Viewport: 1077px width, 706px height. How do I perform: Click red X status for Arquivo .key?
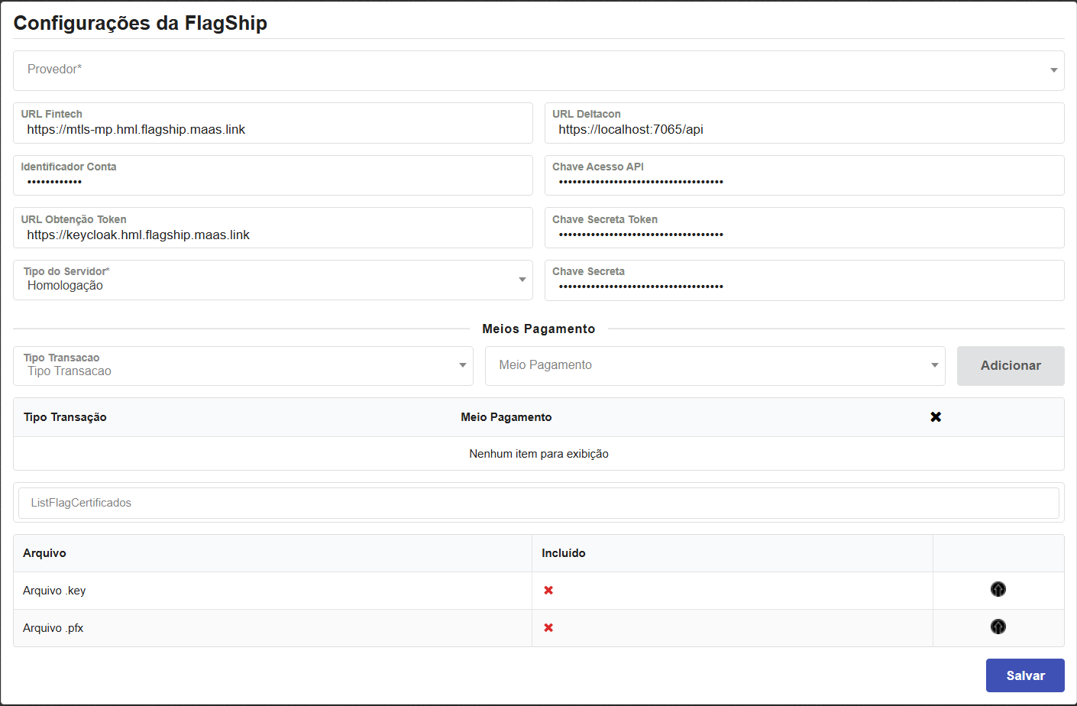pos(548,591)
